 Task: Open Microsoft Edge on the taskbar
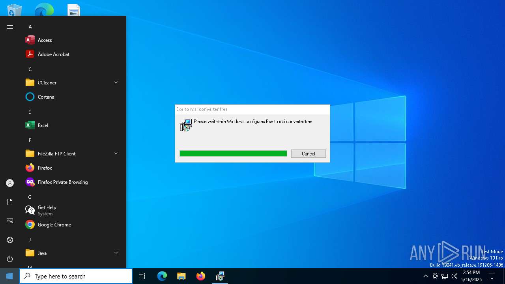coord(162,276)
